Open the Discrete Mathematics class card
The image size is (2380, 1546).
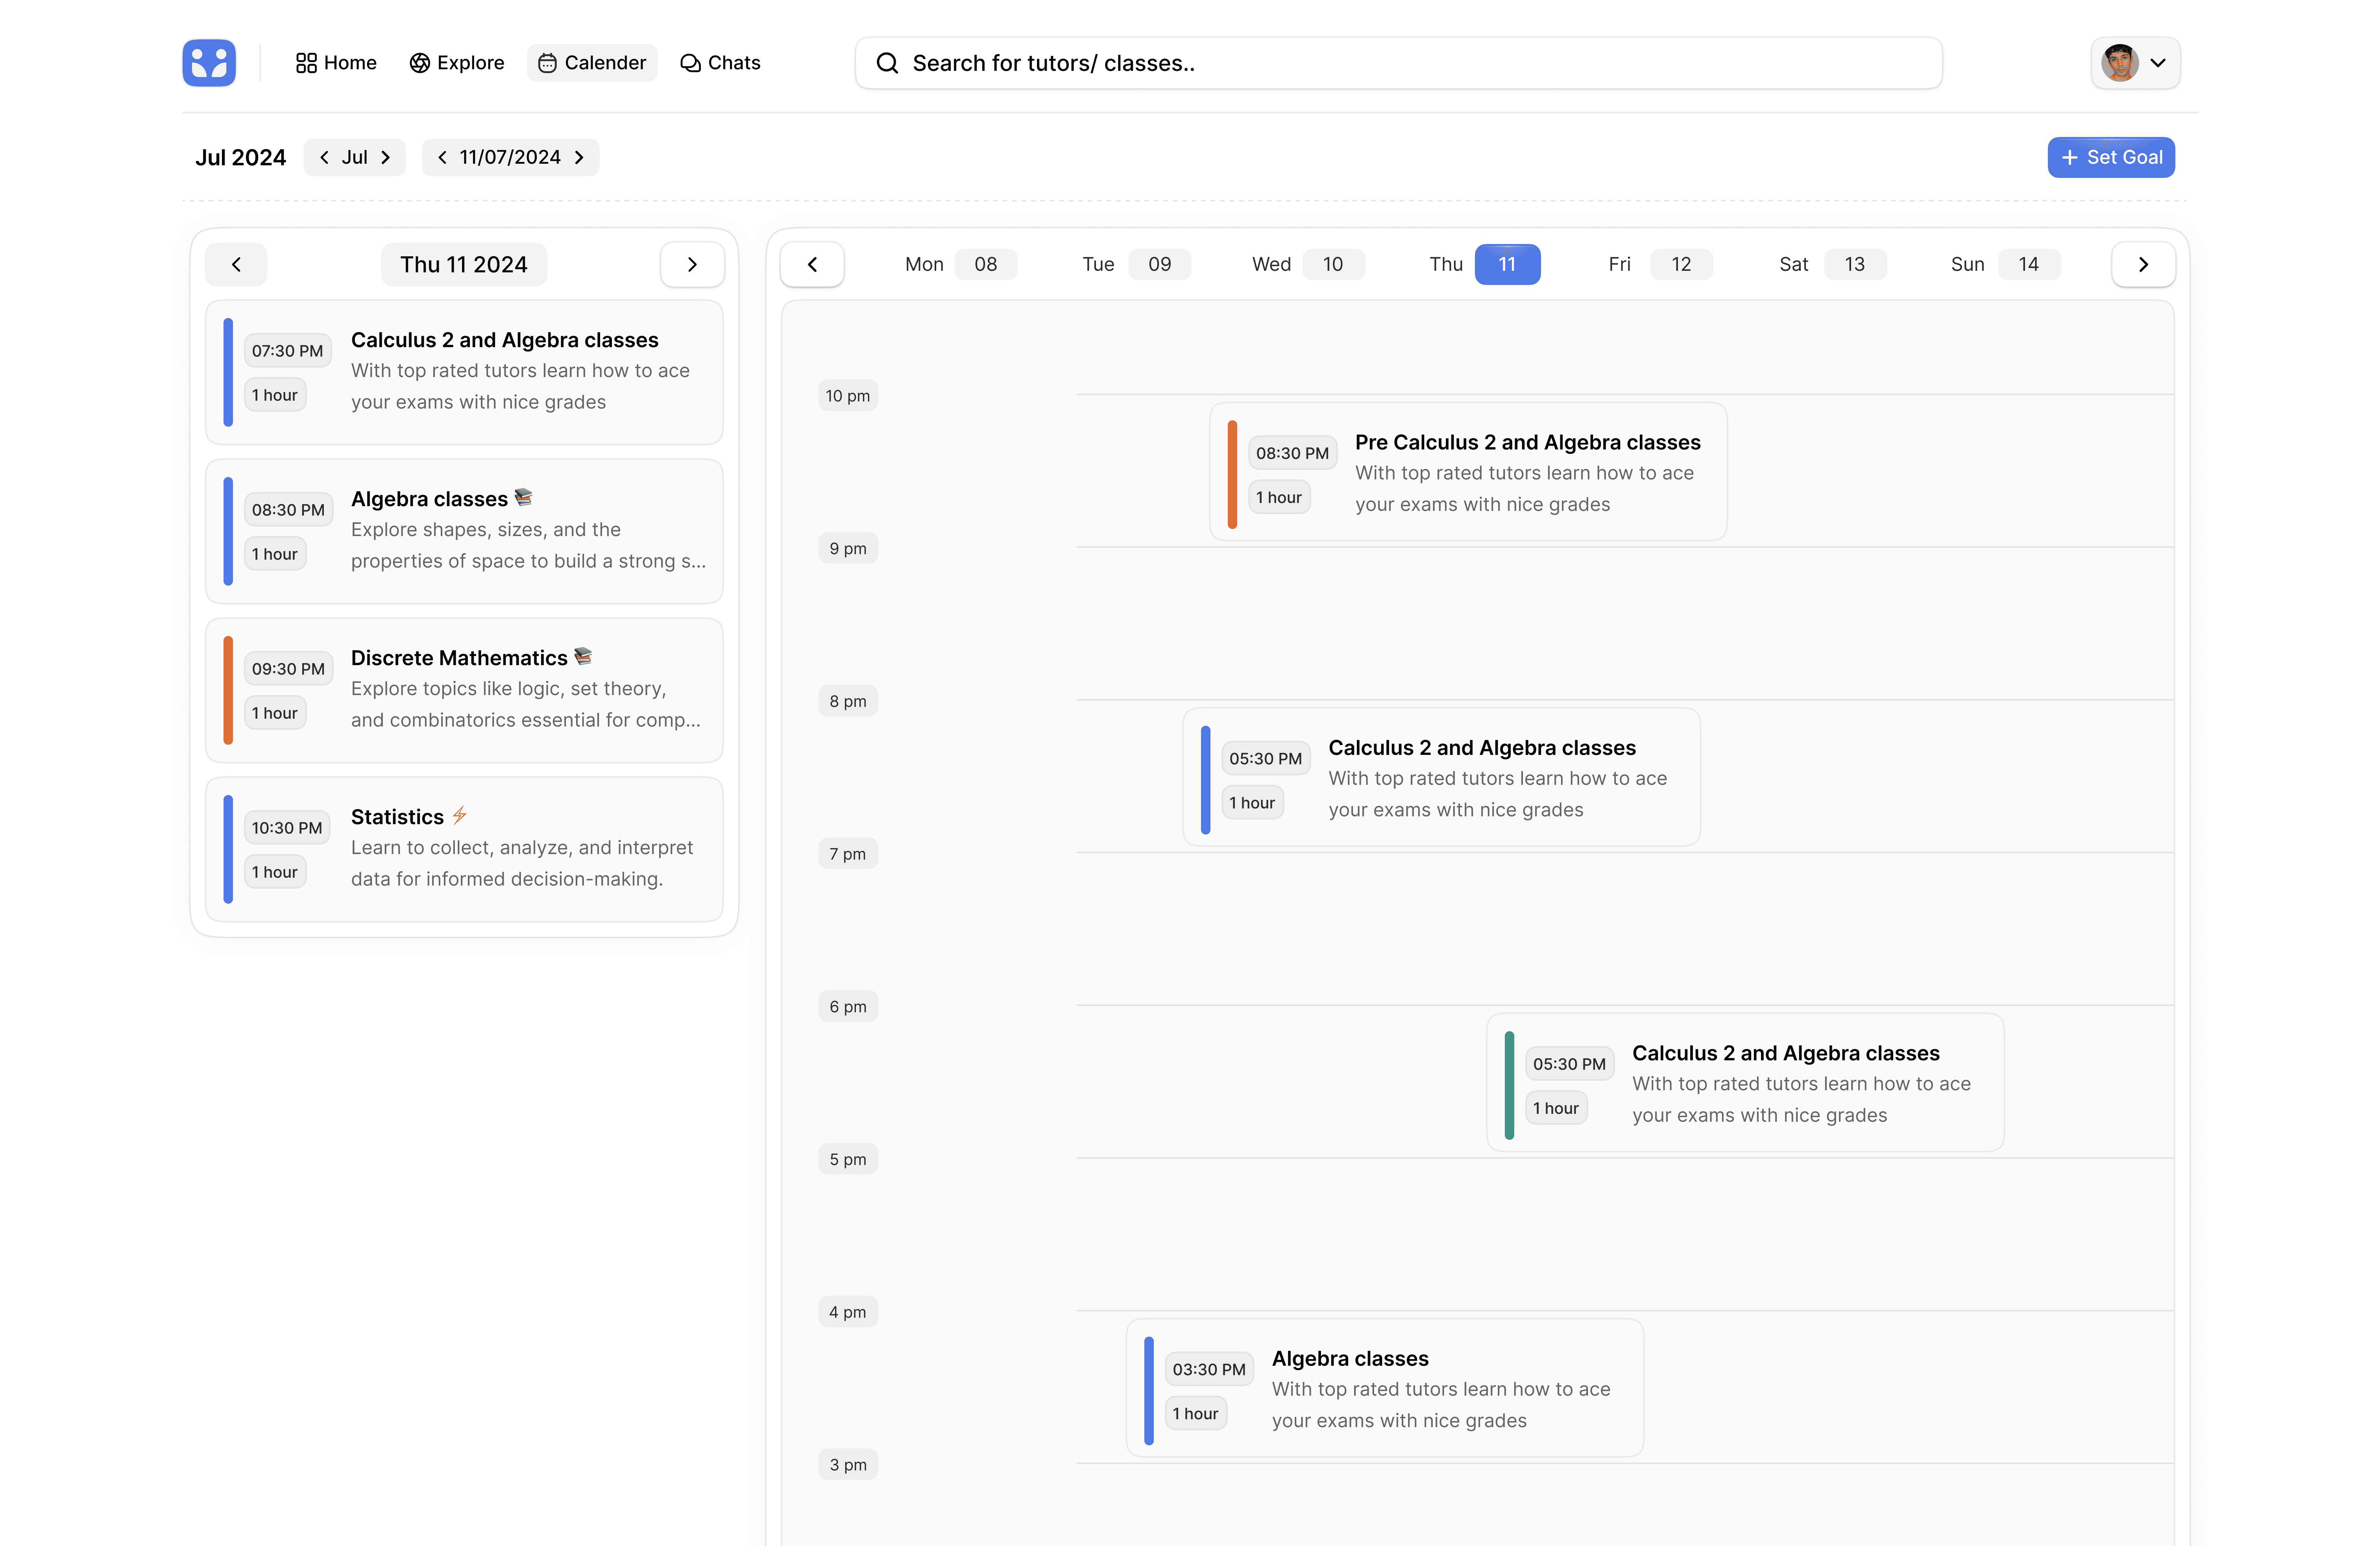[464, 690]
